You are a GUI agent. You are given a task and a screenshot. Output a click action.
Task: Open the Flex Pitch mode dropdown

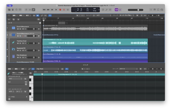tap(48, 69)
